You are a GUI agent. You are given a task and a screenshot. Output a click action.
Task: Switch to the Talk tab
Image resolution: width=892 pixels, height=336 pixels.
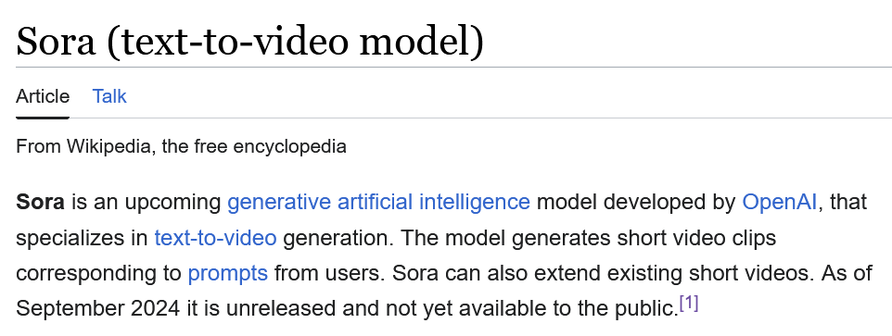click(x=109, y=96)
